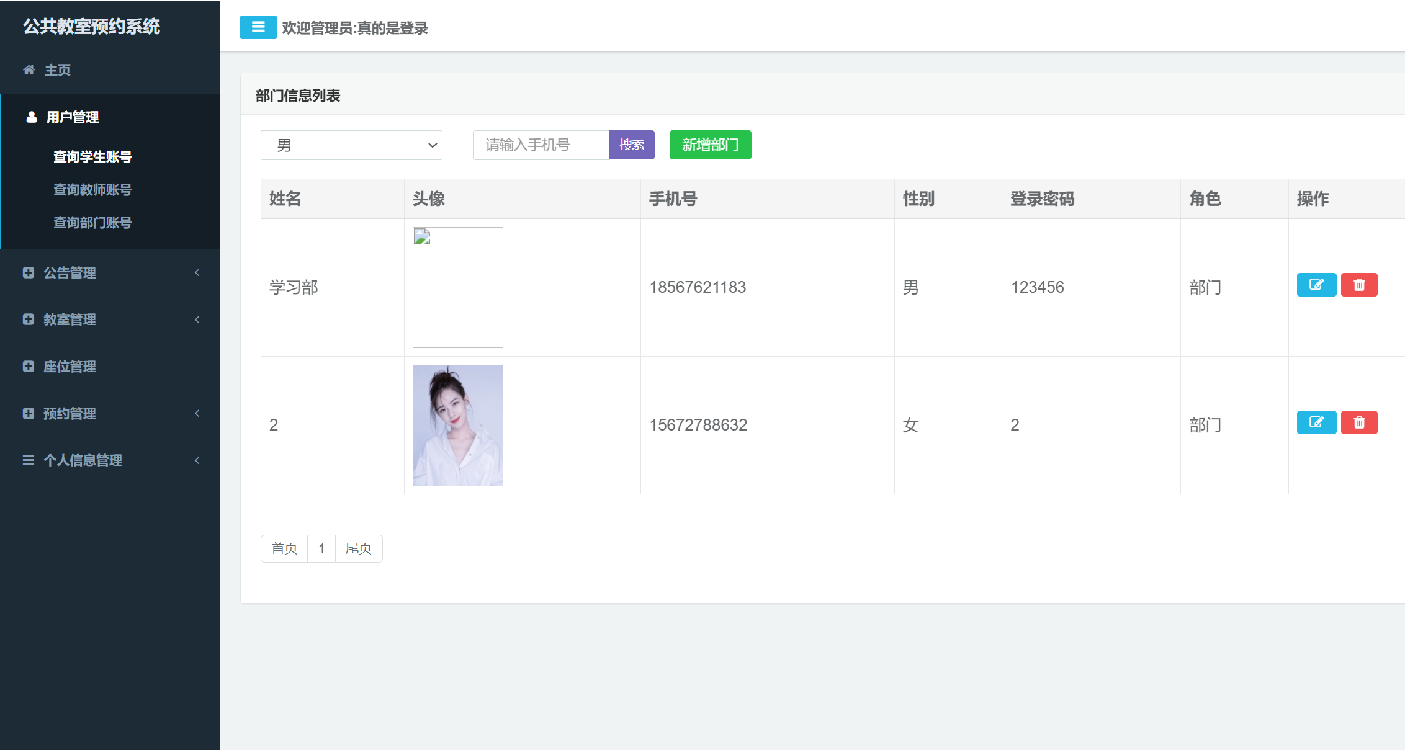Select 查询学生账号 submenu item
Image resolution: width=1405 pixels, height=750 pixels.
[x=92, y=157]
